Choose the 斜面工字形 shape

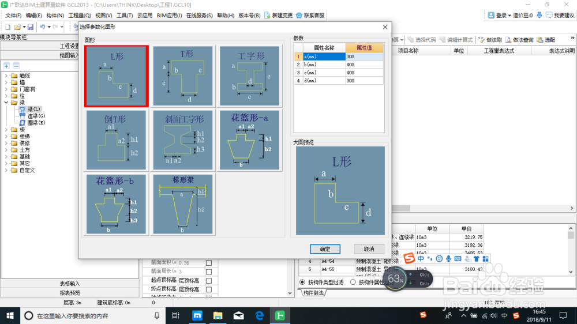183,140
